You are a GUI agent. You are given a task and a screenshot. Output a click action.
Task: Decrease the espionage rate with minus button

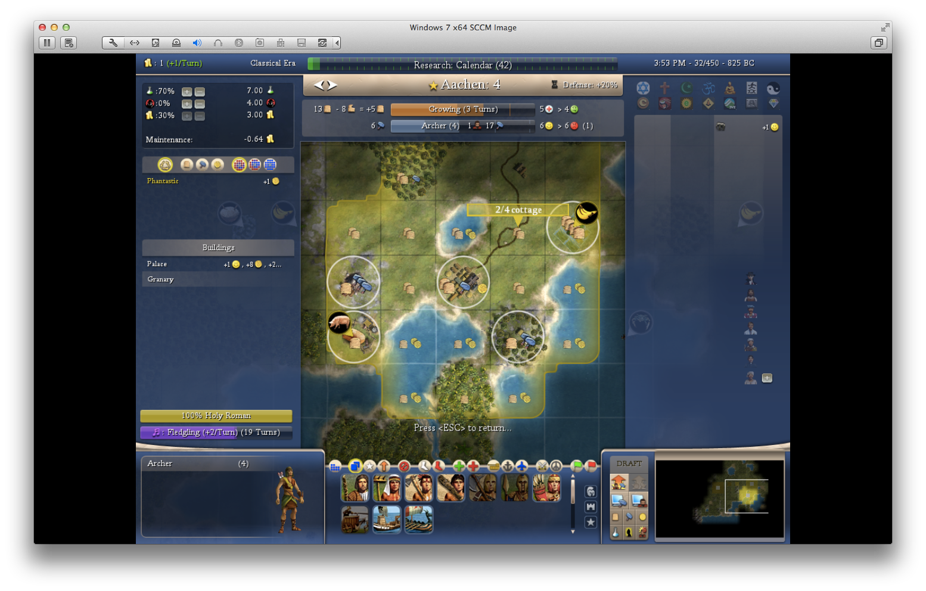tap(200, 104)
